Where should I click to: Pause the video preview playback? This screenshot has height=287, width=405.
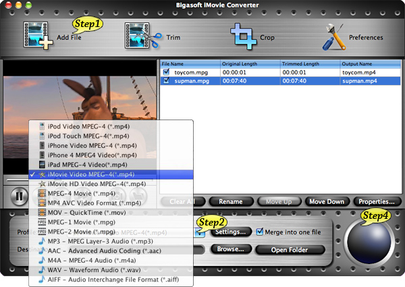20,197
